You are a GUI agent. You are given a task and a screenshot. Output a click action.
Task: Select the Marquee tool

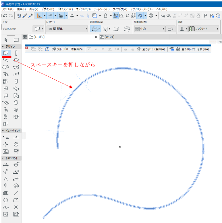tap(16, 40)
